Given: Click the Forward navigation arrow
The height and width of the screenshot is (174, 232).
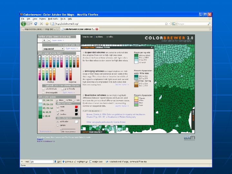Looking at the screenshot, I should pyautogui.click(x=28, y=24).
